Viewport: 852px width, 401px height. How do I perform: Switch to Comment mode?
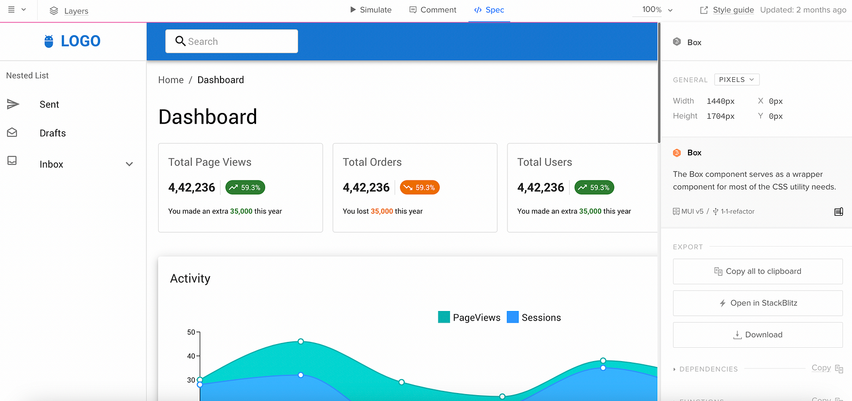[x=433, y=10]
